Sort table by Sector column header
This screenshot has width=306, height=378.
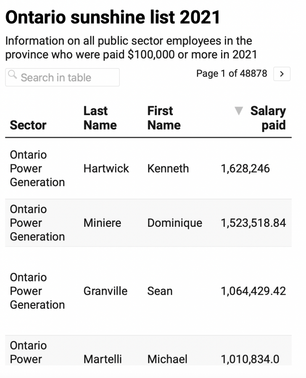point(28,125)
